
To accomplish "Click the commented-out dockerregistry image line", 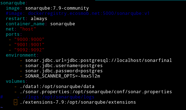I will click(x=78, y=13).
